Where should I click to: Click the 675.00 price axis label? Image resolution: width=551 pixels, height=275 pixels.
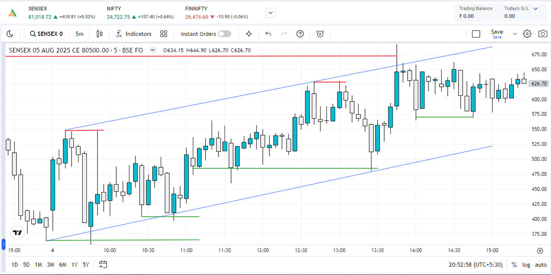(540, 55)
